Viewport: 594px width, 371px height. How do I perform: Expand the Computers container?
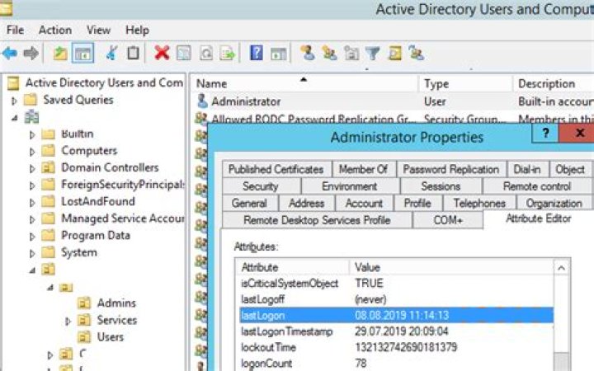pos(32,152)
